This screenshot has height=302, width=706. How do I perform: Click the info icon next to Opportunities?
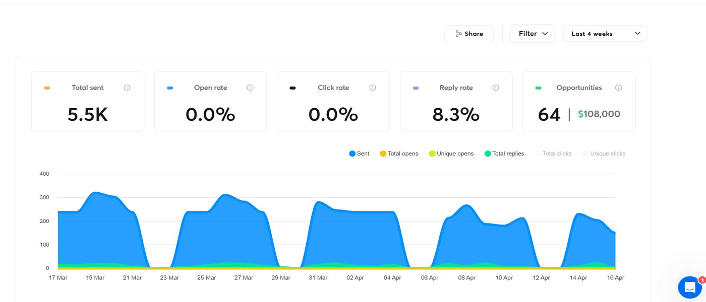(618, 88)
